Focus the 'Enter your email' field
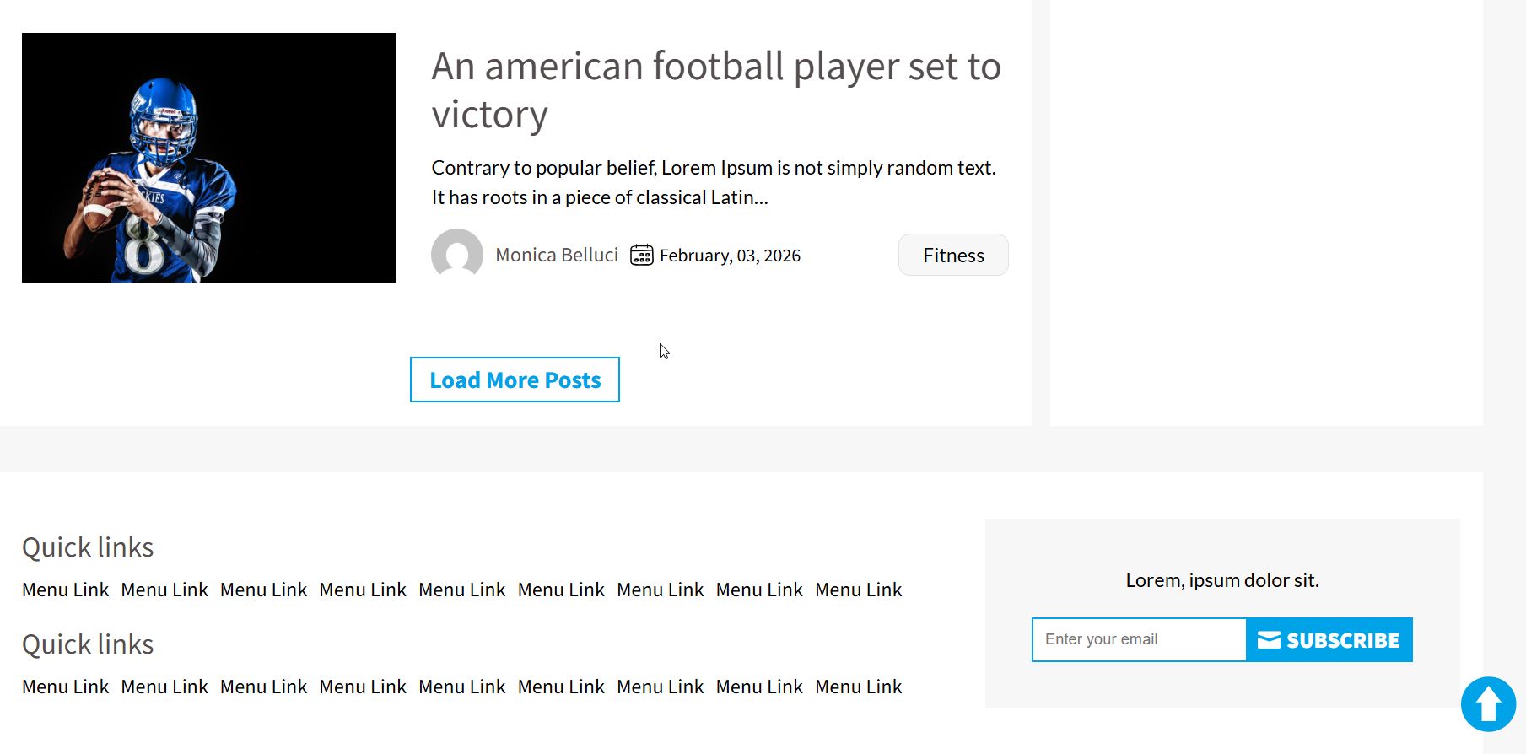The image size is (1526, 754). click(x=1139, y=639)
